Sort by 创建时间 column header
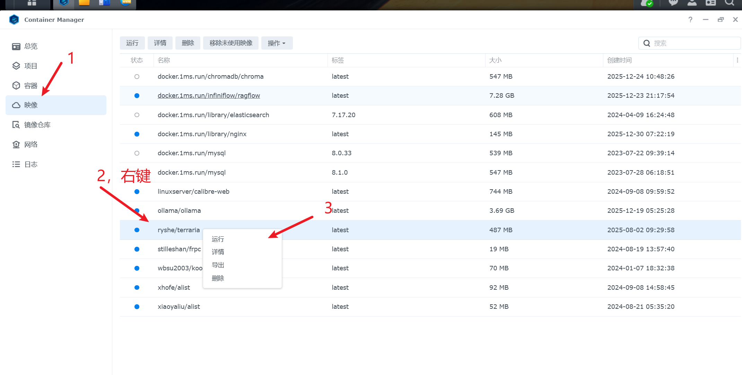The image size is (742, 375). (x=619, y=60)
